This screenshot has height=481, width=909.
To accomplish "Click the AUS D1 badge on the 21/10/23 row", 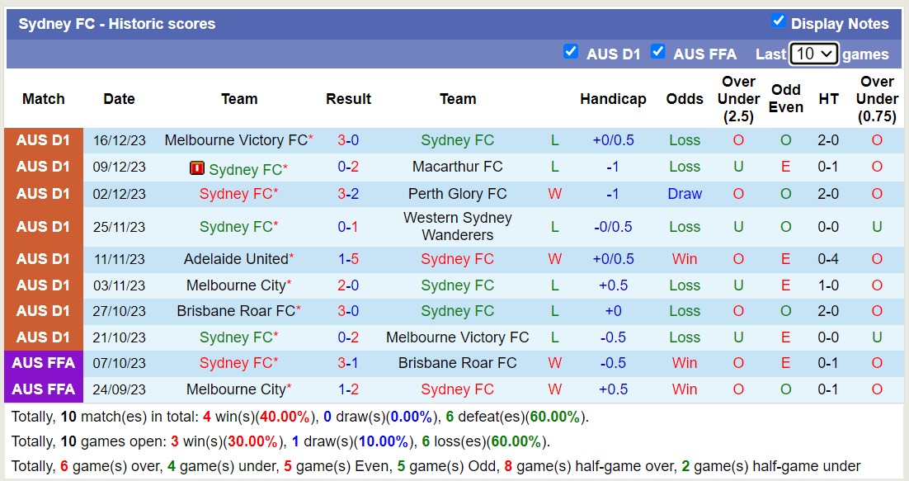I will 43,337.
